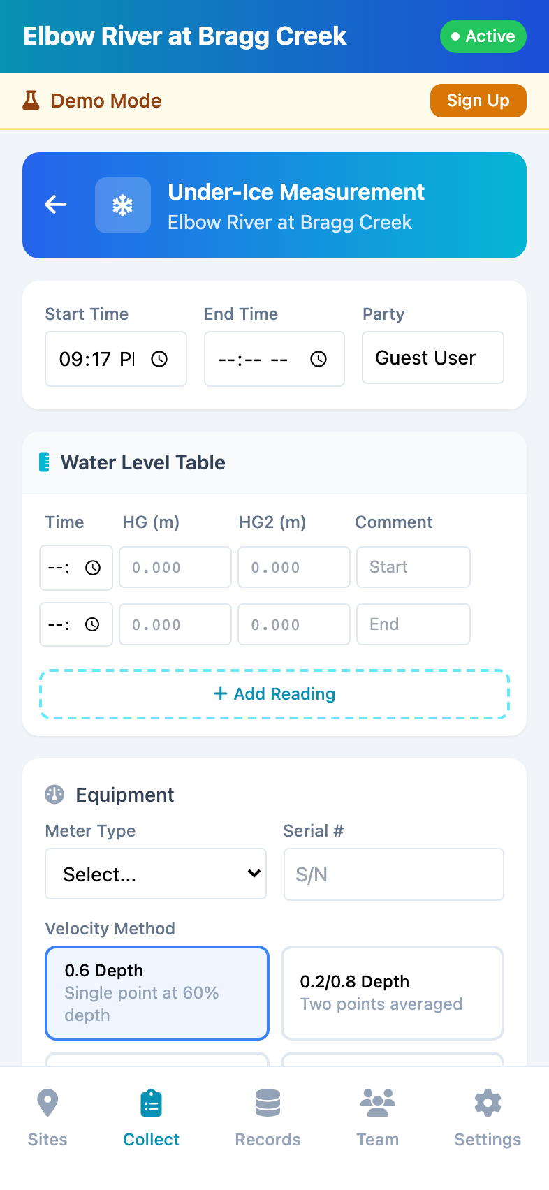
Task: Open the Start Time clock picker
Action: [159, 359]
